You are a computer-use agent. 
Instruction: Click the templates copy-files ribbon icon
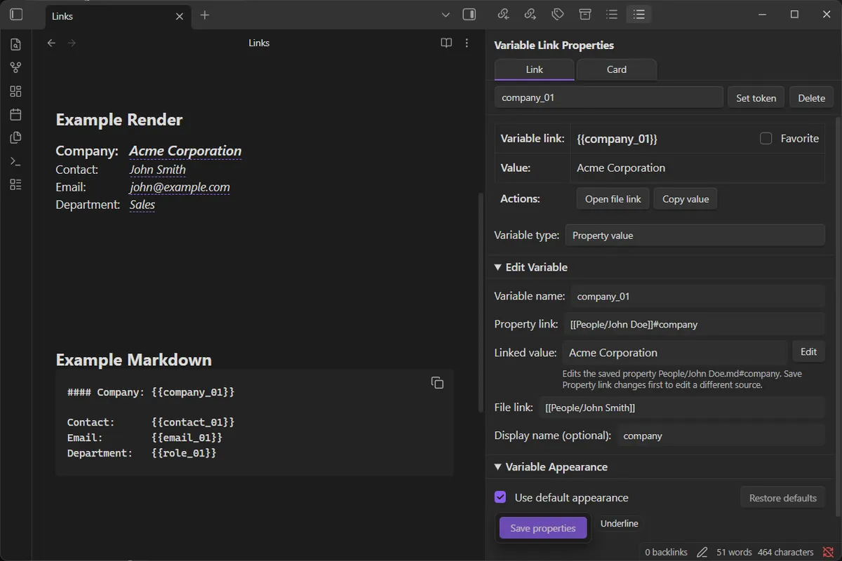tap(16, 138)
